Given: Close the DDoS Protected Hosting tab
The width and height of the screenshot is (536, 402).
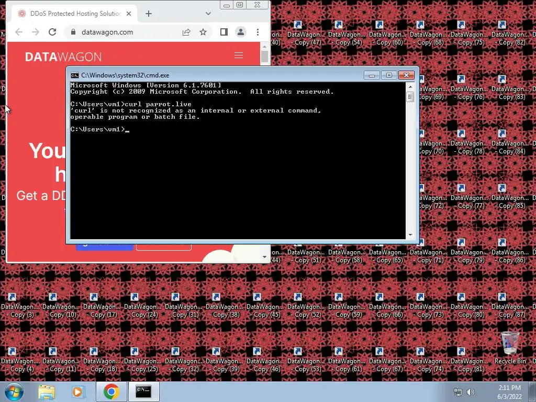Looking at the screenshot, I should pyautogui.click(x=129, y=14).
